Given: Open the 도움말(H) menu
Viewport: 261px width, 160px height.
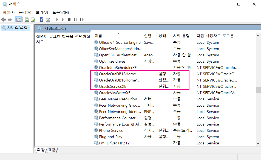Looking at the screenshot, I should 61,13.
